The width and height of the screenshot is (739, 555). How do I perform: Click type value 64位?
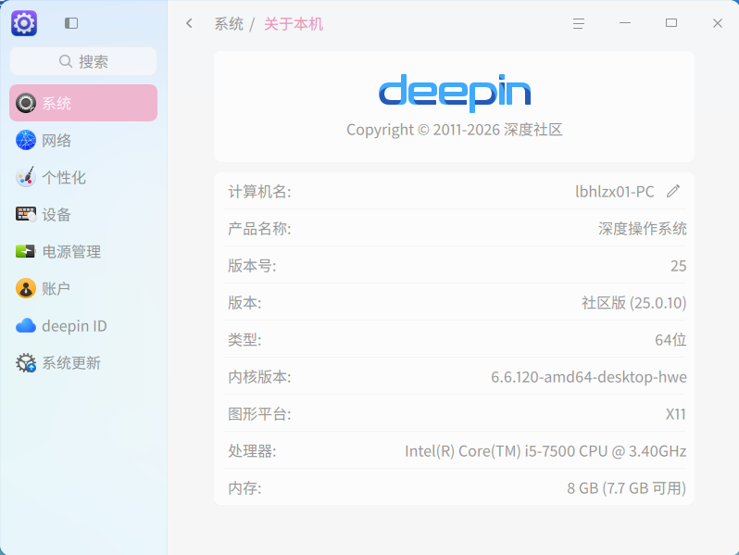(x=670, y=340)
